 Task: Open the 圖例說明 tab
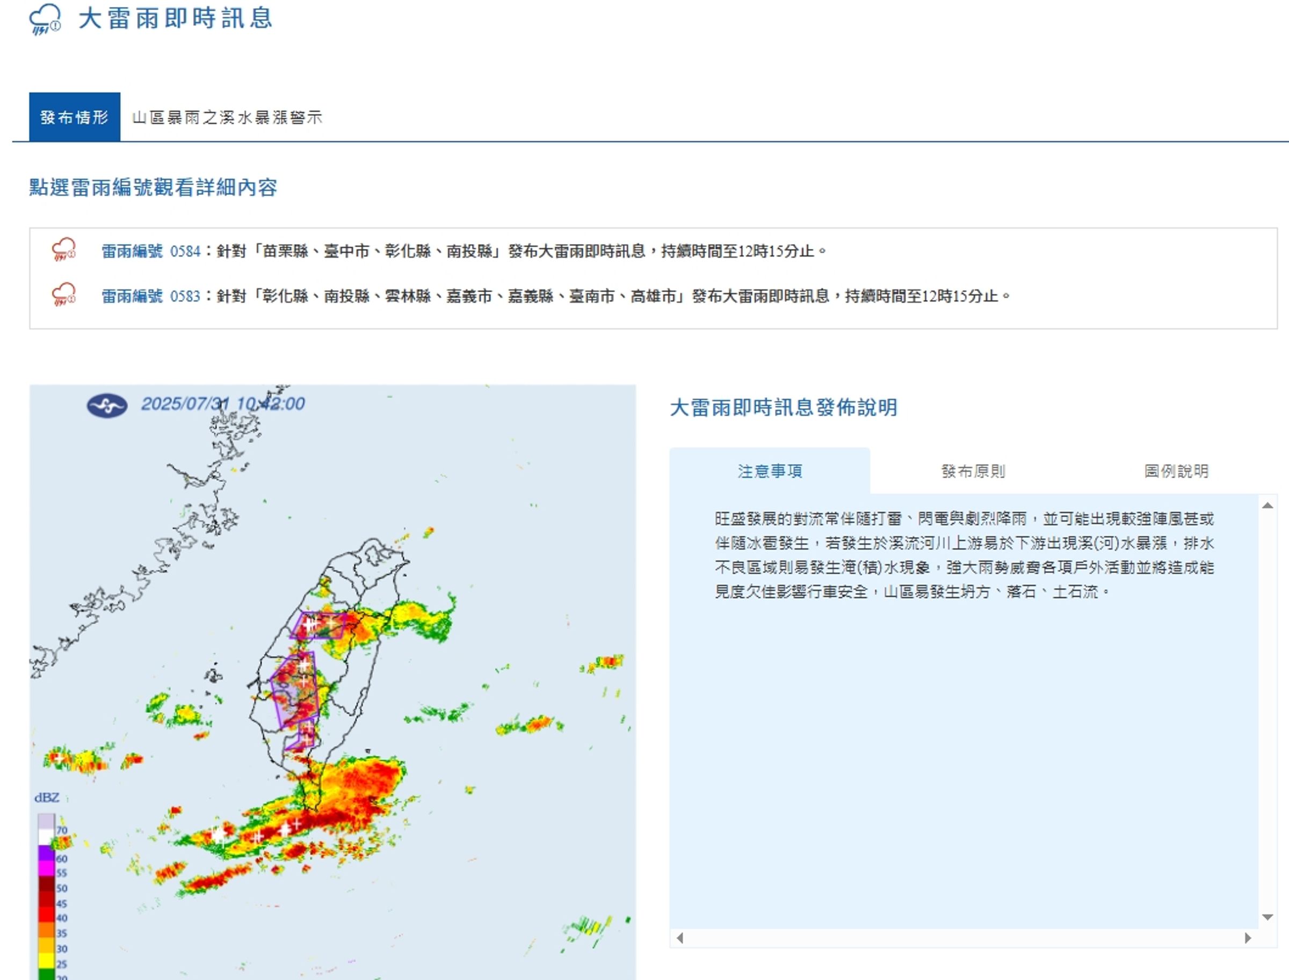[x=1176, y=471]
